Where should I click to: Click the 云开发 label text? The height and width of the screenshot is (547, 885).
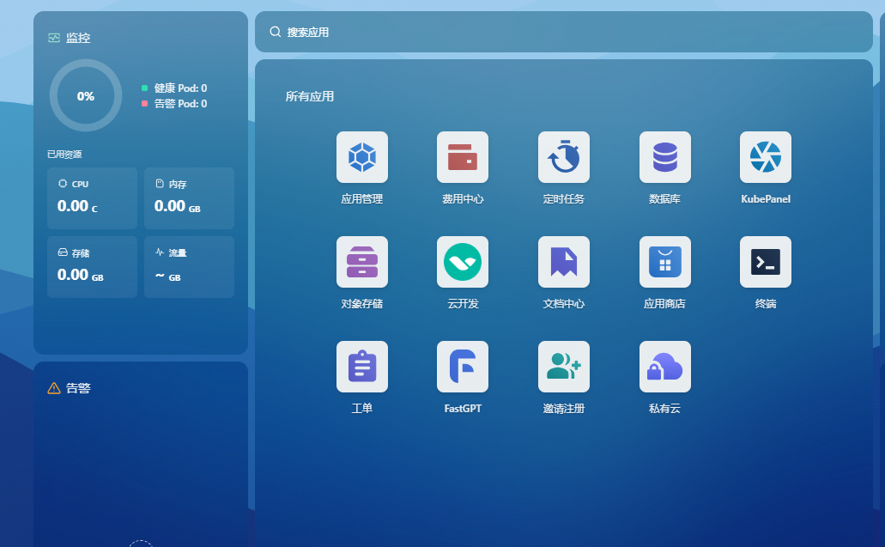(x=463, y=304)
